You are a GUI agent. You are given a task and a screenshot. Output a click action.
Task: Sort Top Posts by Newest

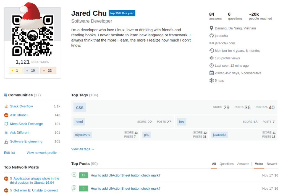pos(272,164)
